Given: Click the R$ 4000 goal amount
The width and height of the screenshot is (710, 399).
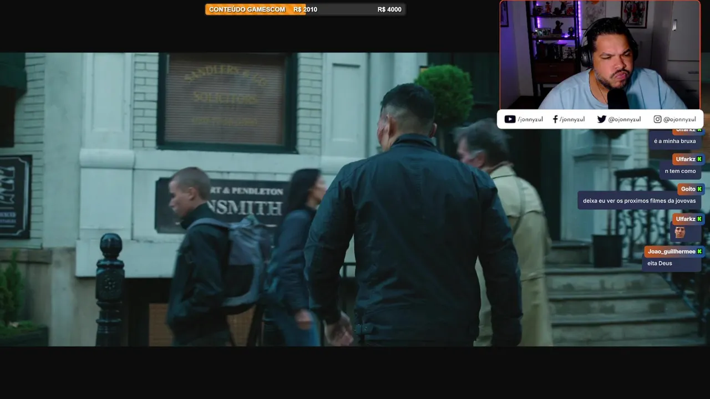Looking at the screenshot, I should (389, 9).
